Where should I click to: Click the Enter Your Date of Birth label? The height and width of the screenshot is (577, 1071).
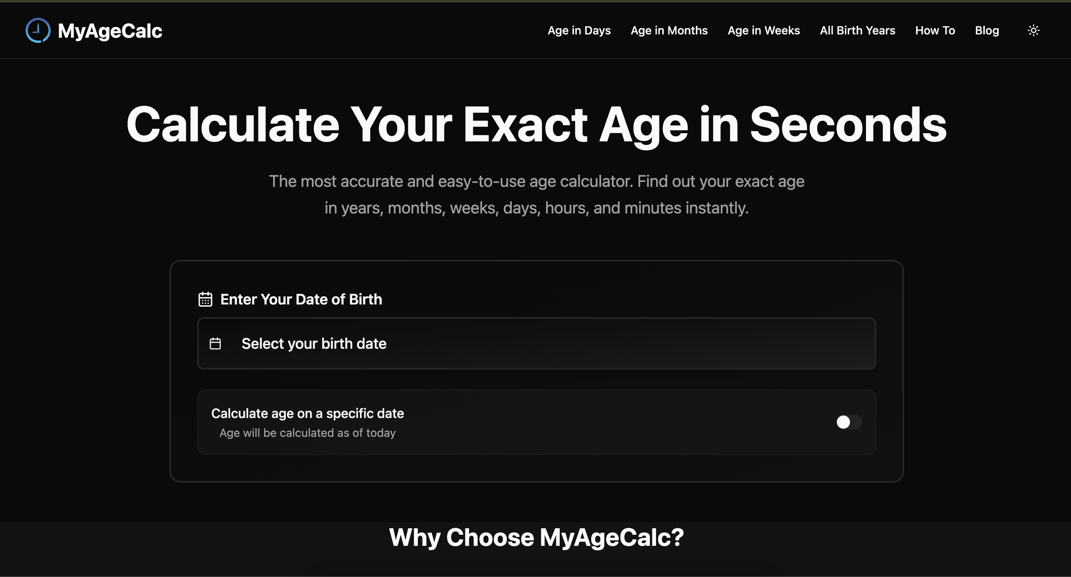click(x=301, y=299)
